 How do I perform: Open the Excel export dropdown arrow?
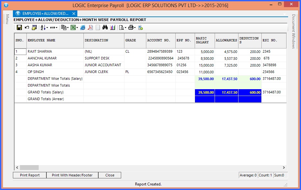(77, 28)
